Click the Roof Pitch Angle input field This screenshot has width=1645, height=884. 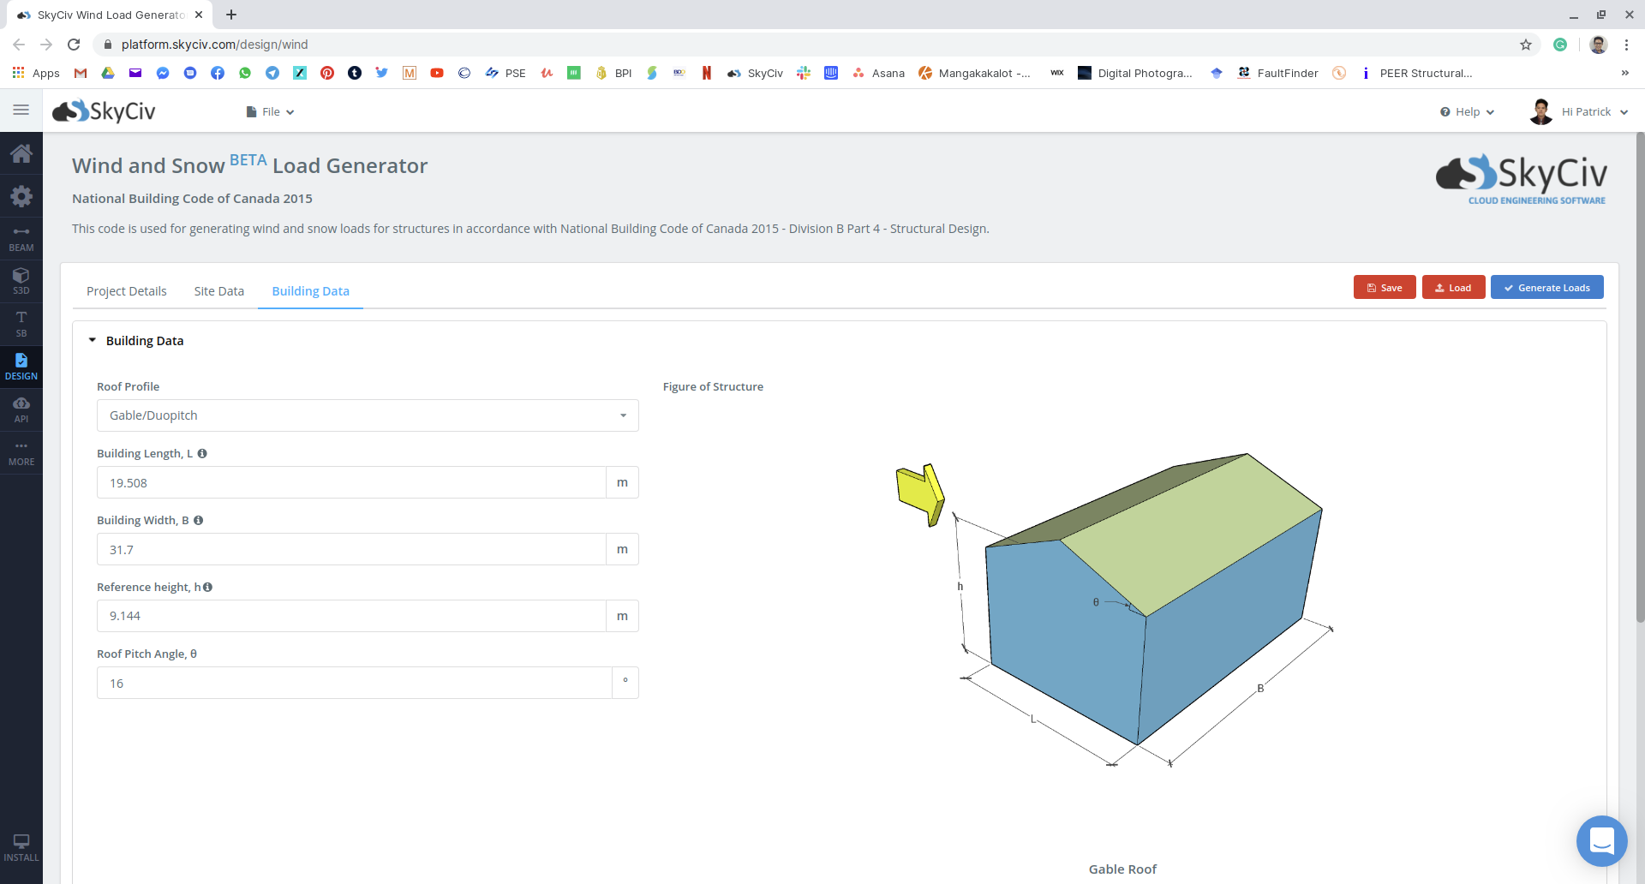coord(354,683)
